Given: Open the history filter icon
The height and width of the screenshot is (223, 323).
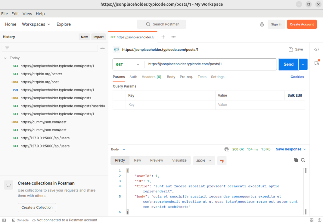Looking at the screenshot, I should (7, 48).
